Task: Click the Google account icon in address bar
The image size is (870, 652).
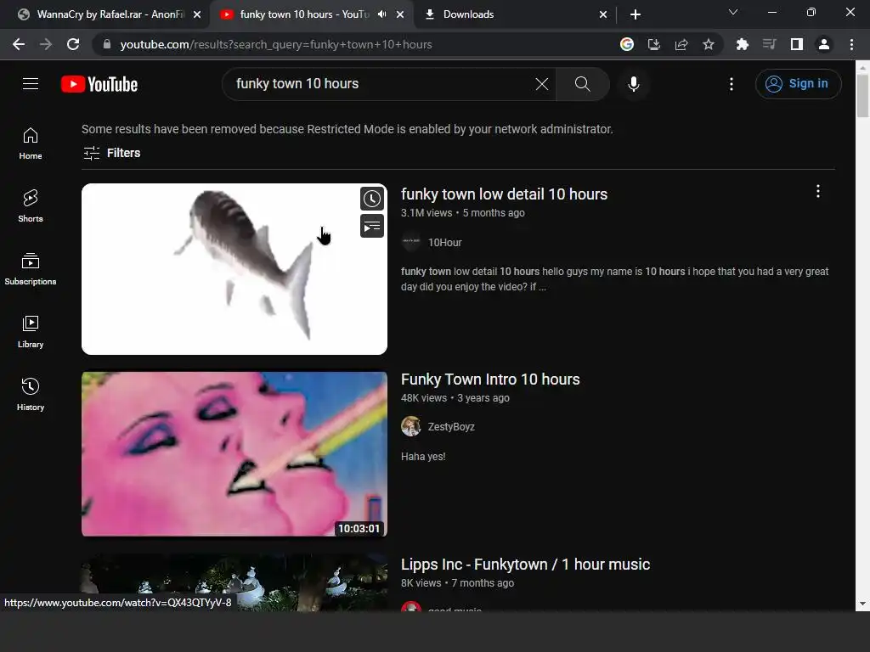Action: pyautogui.click(x=627, y=44)
